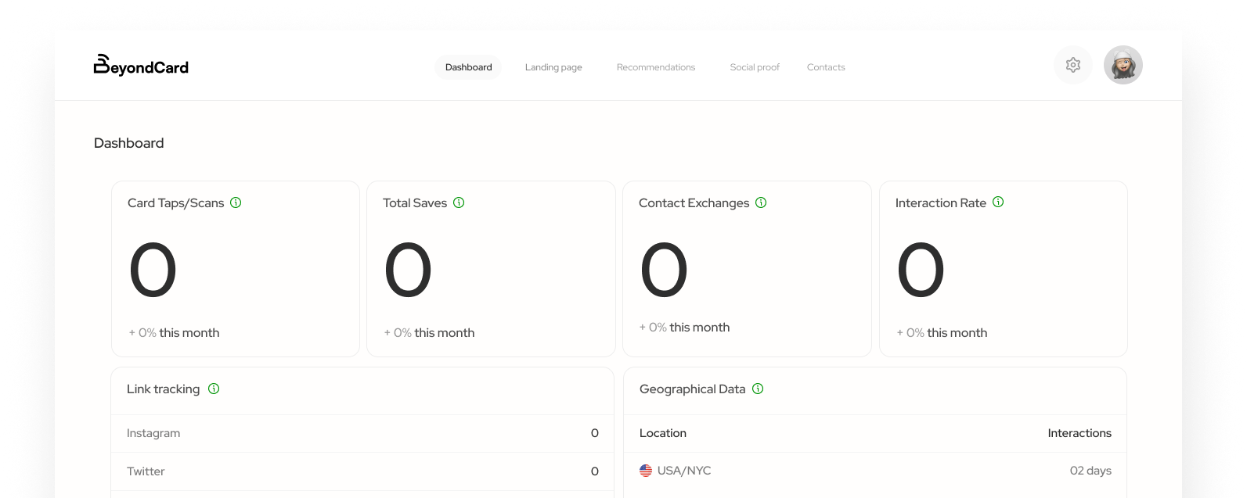This screenshot has height=498, width=1247.
Task: Click info icon beside Card Taps/Scans
Action: click(236, 202)
